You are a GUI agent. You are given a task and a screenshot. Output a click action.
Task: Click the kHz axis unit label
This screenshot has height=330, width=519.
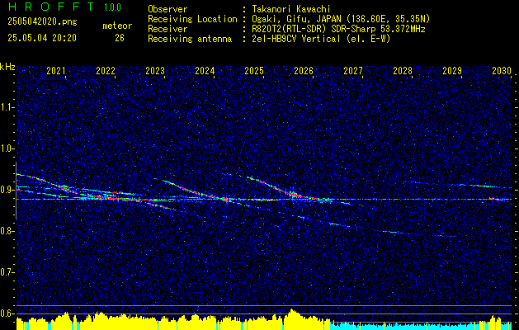pos(7,67)
